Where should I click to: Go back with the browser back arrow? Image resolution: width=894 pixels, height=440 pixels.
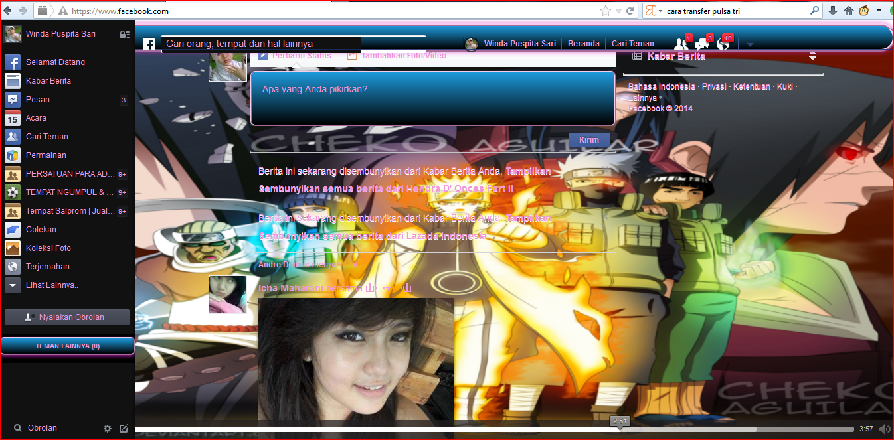[x=8, y=11]
